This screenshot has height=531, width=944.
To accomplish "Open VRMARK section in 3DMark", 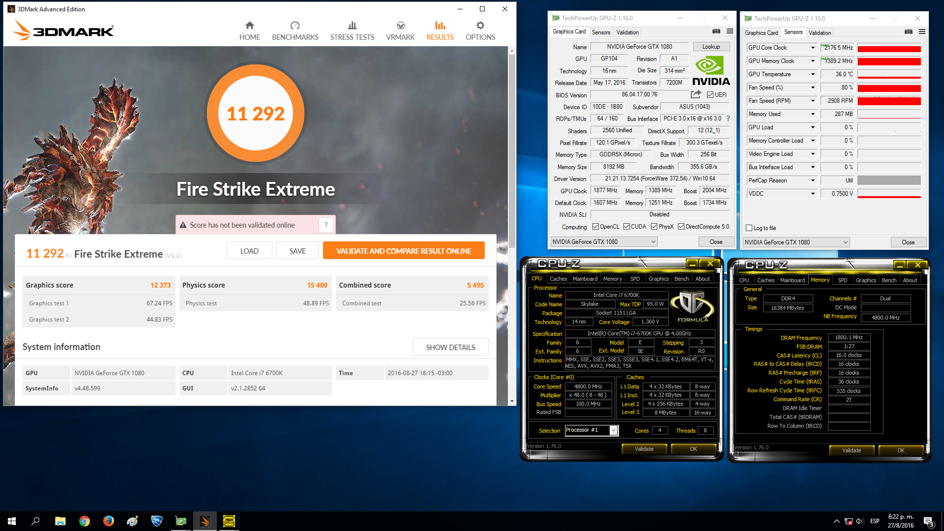I will pos(400,31).
